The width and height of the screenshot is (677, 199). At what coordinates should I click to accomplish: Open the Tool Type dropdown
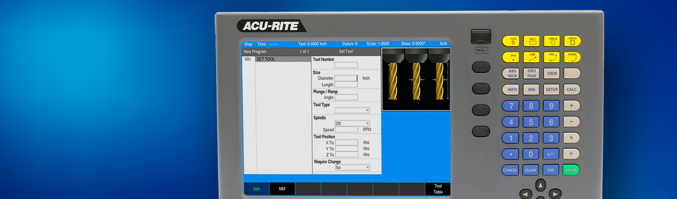click(352, 110)
